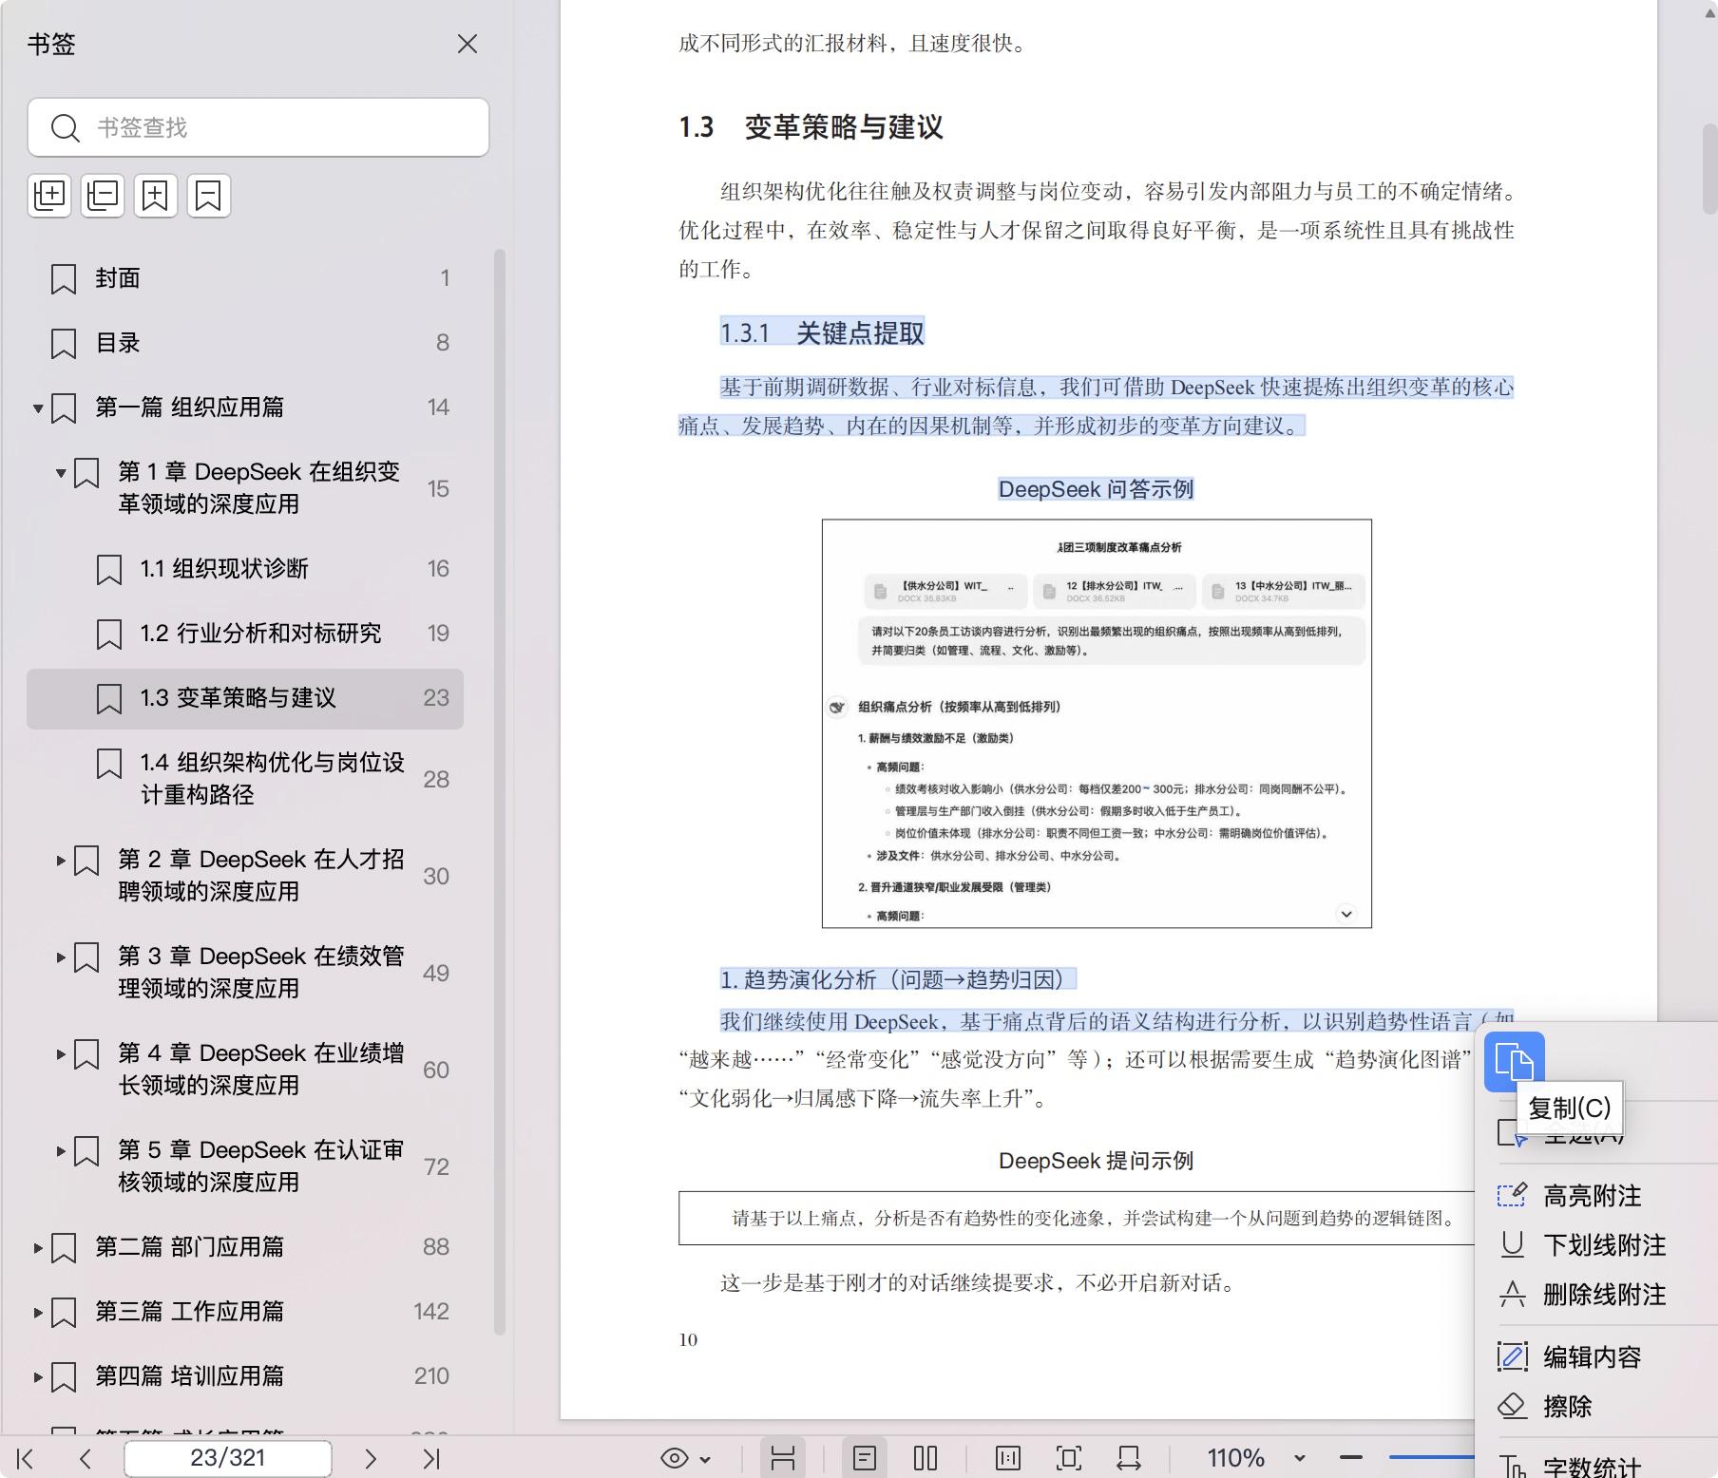Collapse the 第一篇 组织应用篇 node

tap(38, 408)
